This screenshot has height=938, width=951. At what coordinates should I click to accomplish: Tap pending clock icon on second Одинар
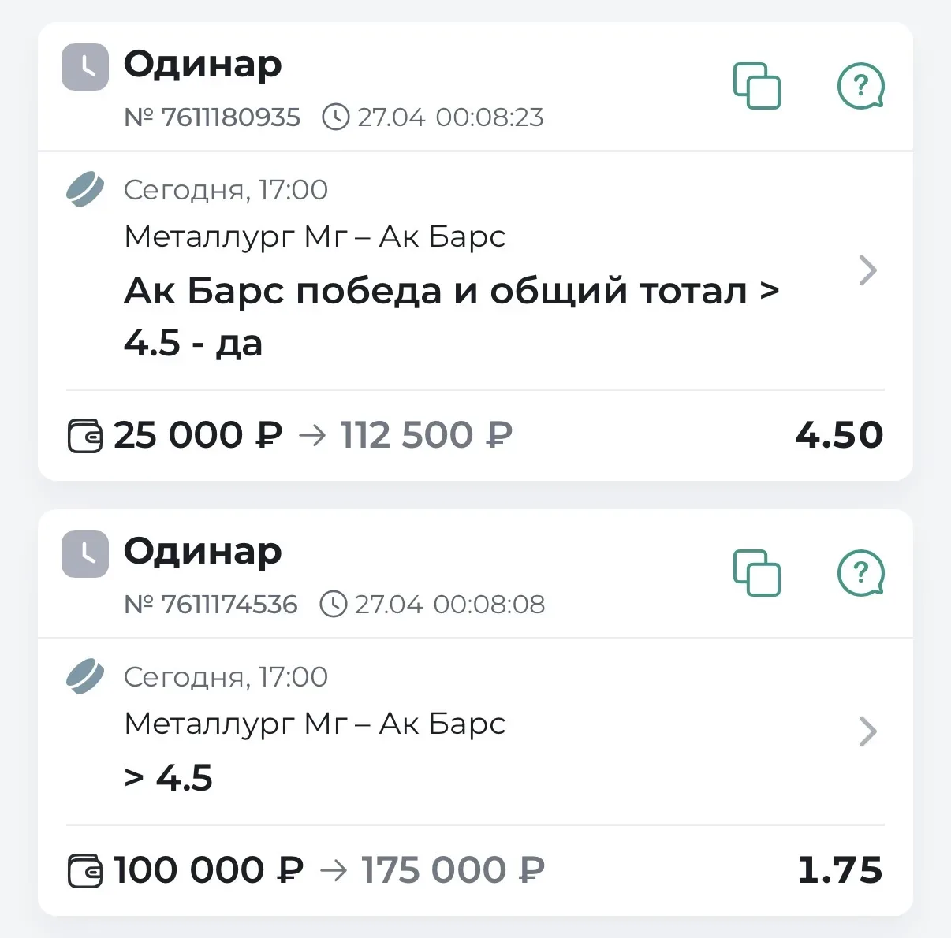85,554
